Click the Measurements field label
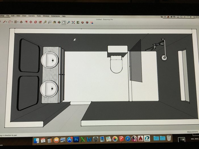 192,132
